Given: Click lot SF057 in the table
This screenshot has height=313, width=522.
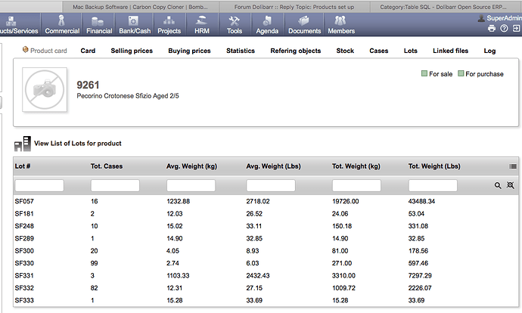Looking at the screenshot, I should (24, 201).
